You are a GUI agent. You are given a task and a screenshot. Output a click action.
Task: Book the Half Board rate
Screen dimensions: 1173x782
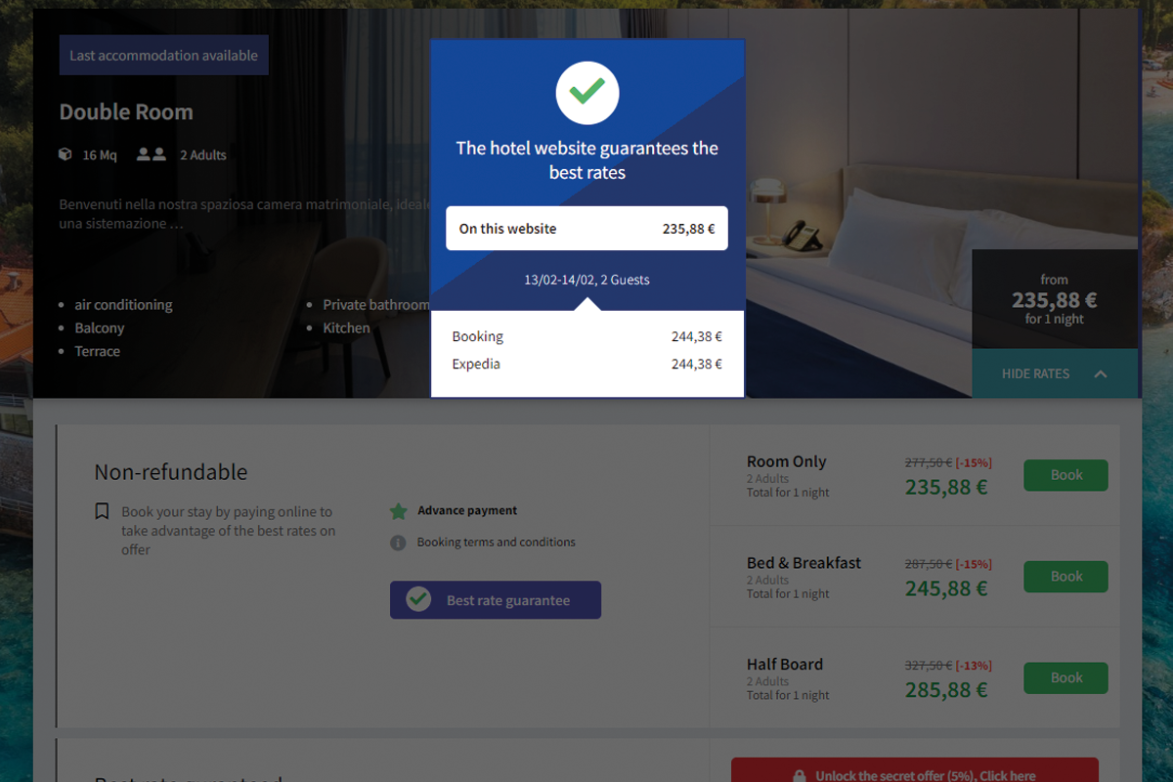[x=1065, y=677]
